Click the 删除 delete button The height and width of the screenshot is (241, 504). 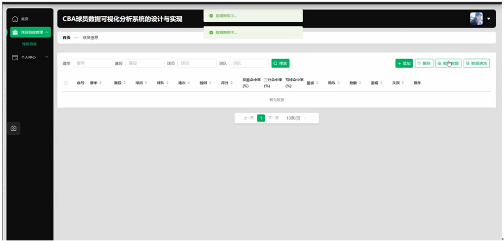click(x=424, y=63)
